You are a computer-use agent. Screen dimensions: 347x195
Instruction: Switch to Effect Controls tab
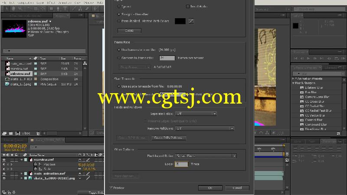[25, 16]
